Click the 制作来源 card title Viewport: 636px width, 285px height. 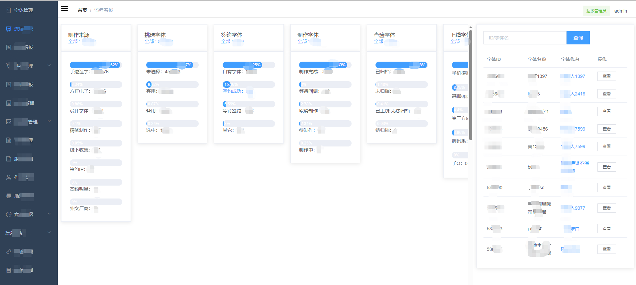coord(79,35)
